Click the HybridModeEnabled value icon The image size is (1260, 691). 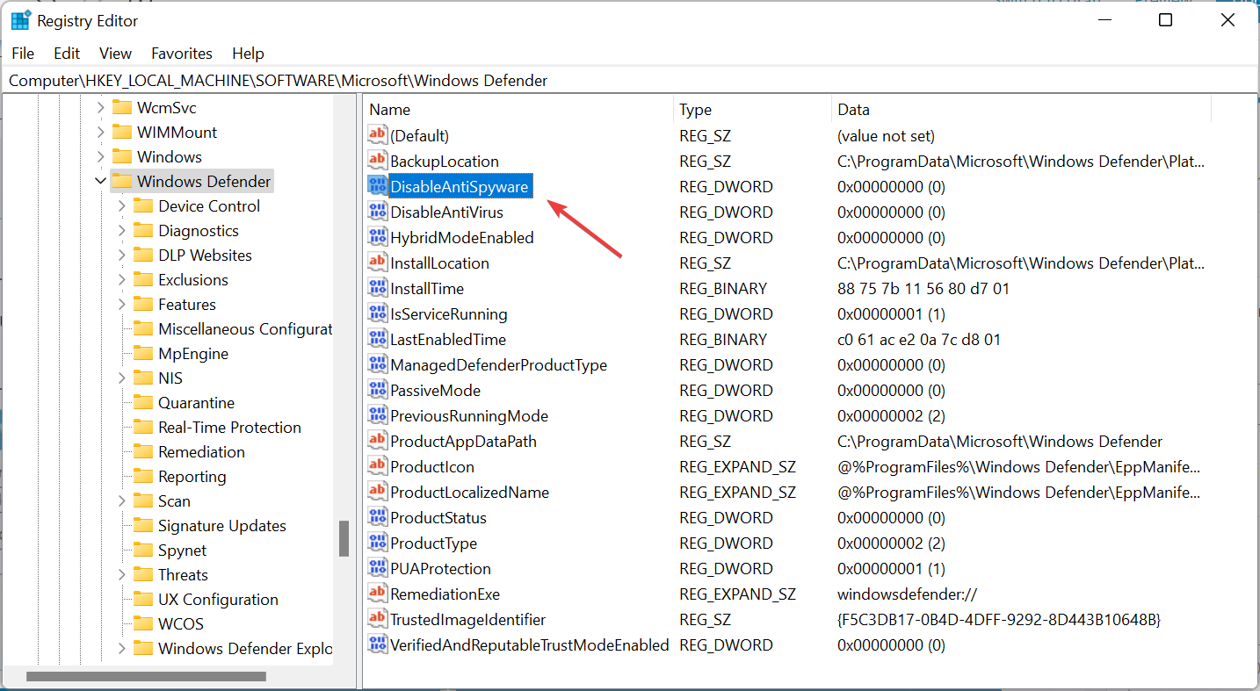tap(377, 237)
